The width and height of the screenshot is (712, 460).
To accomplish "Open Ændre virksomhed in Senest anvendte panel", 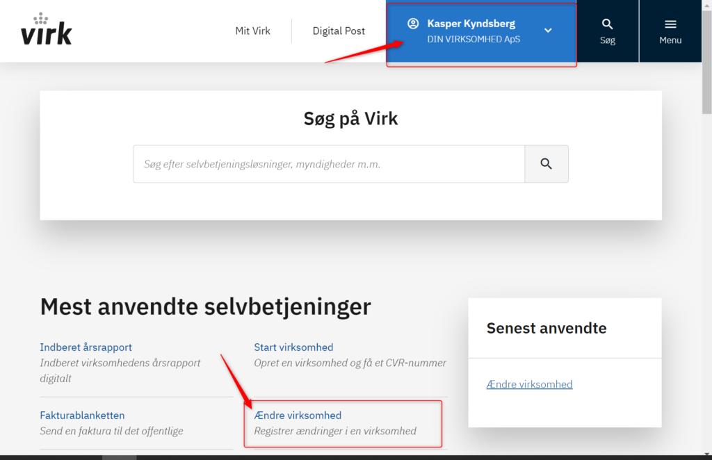I will [x=529, y=384].
